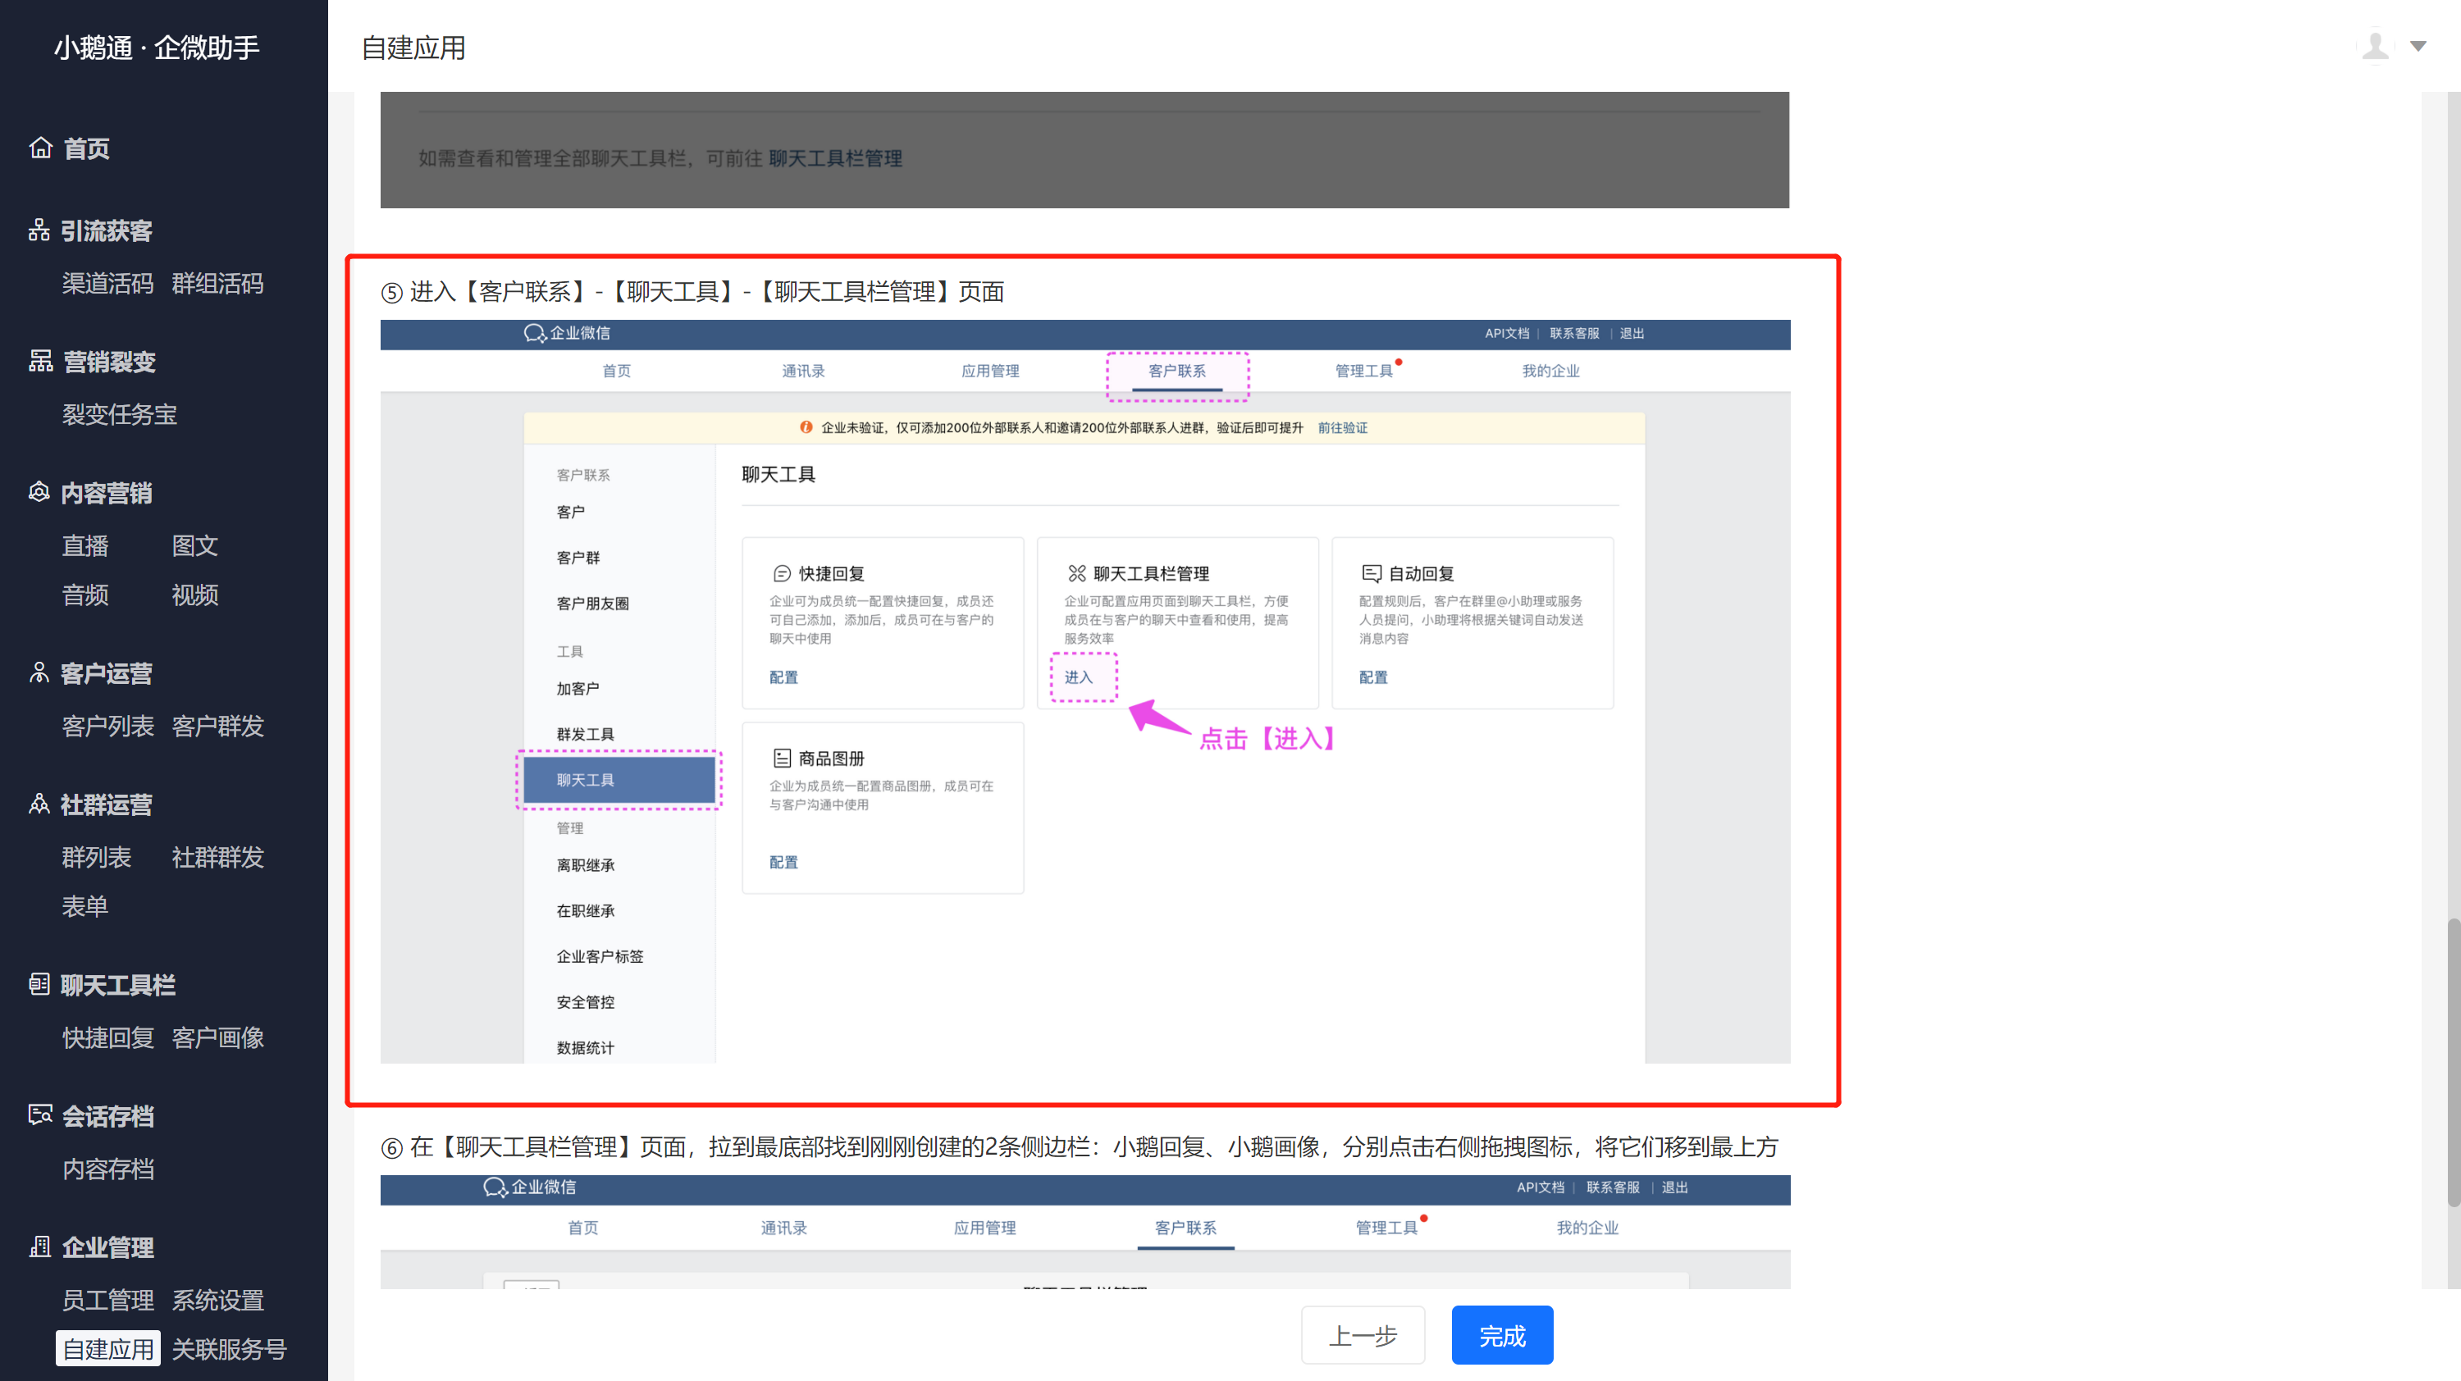Open 内容存档 in sidebar
2461x1381 pixels.
(x=107, y=1169)
